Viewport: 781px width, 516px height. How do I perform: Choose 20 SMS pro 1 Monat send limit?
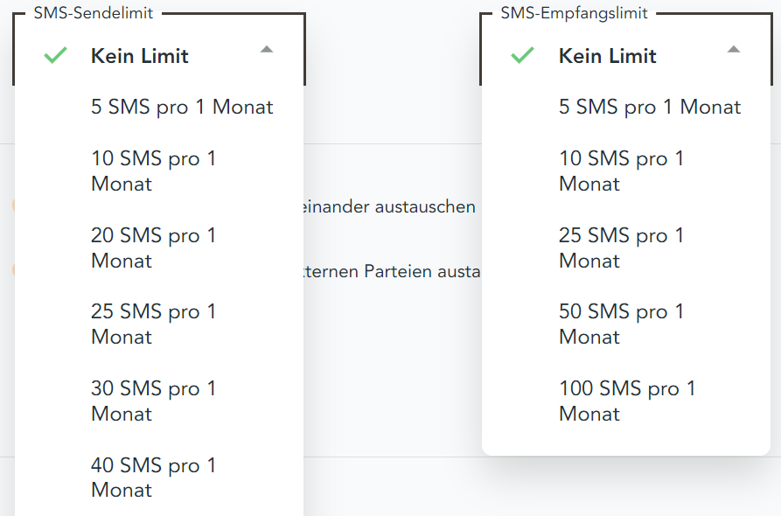159,248
